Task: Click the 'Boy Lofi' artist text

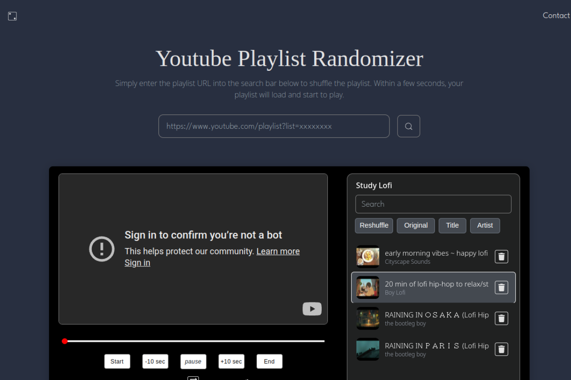Action: [395, 293]
